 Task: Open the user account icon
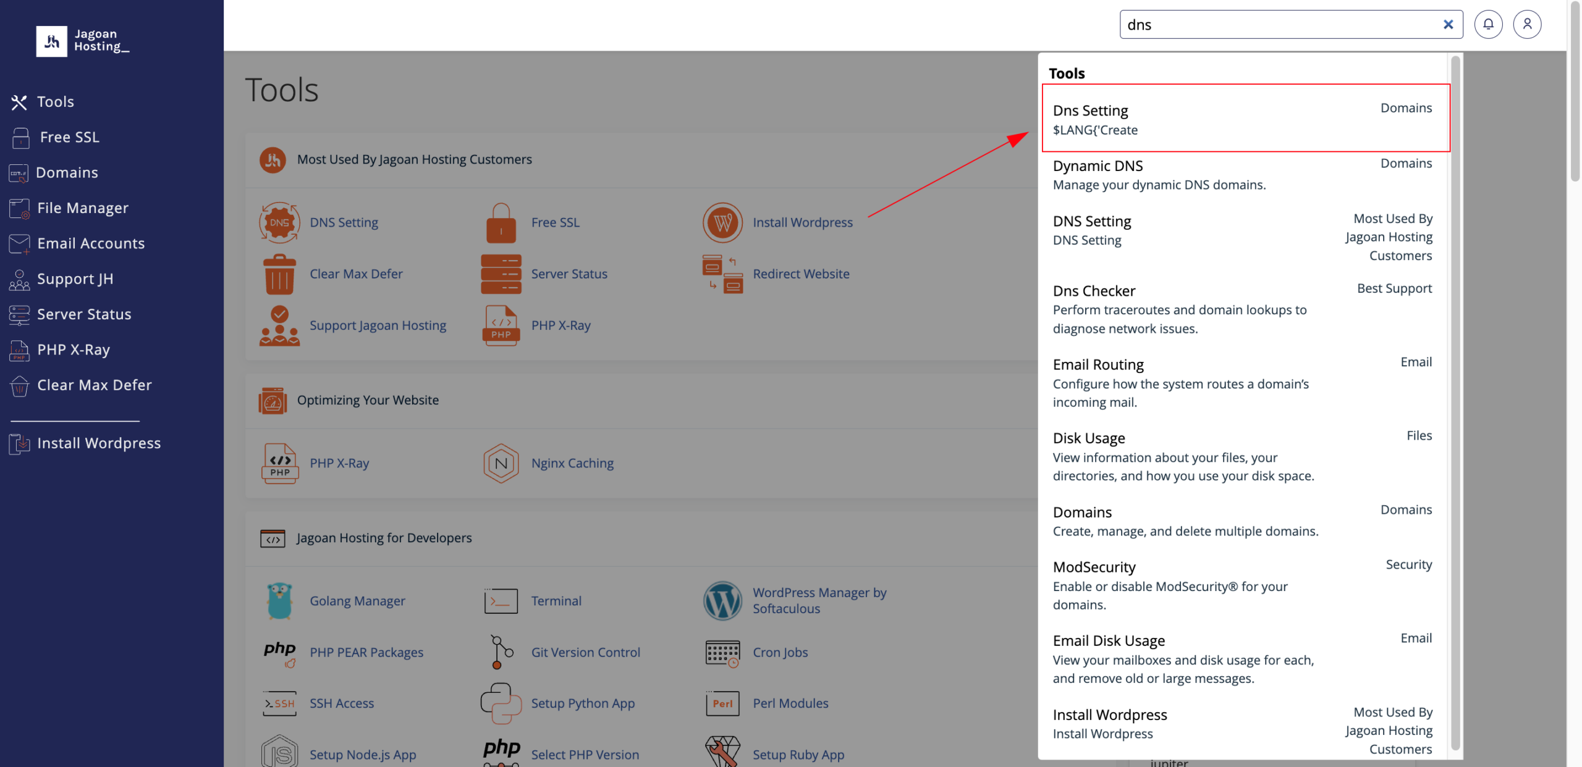click(x=1527, y=25)
